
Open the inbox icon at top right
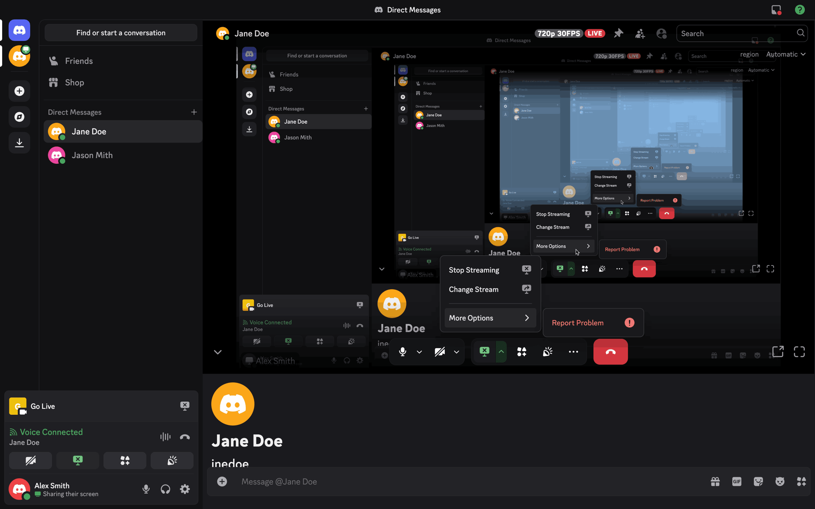[x=776, y=10]
